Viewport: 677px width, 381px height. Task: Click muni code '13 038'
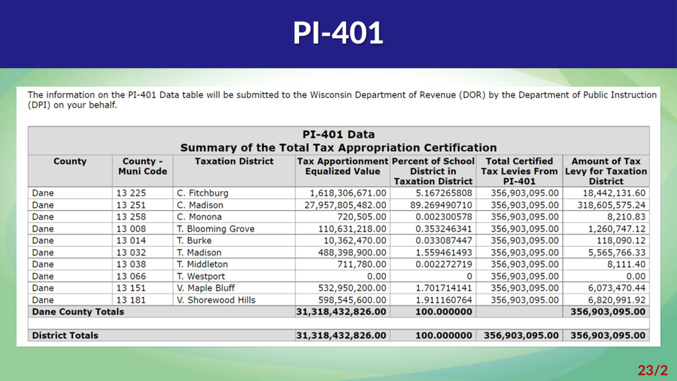click(x=131, y=264)
